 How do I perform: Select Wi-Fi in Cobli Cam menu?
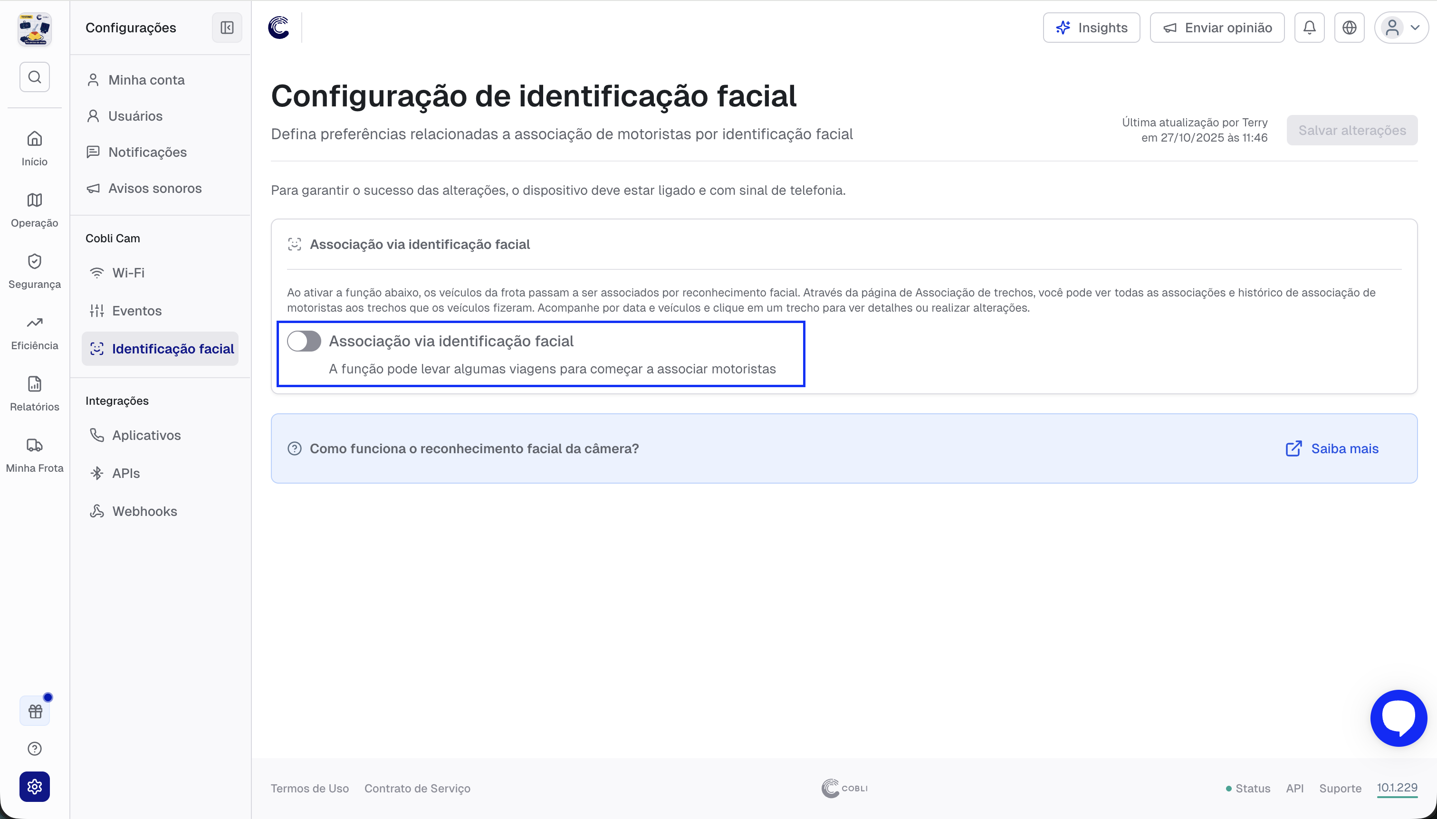[128, 273]
